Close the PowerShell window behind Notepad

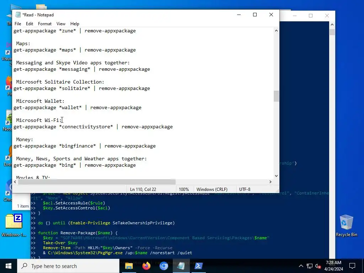point(327,16)
